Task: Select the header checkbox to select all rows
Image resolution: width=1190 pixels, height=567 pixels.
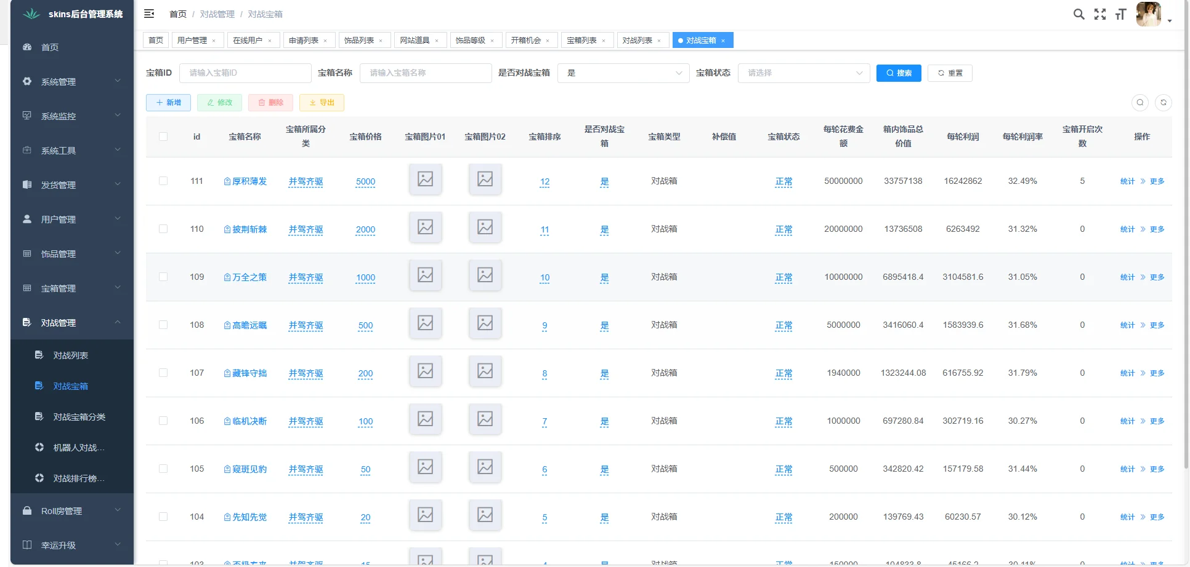Action: click(163, 137)
